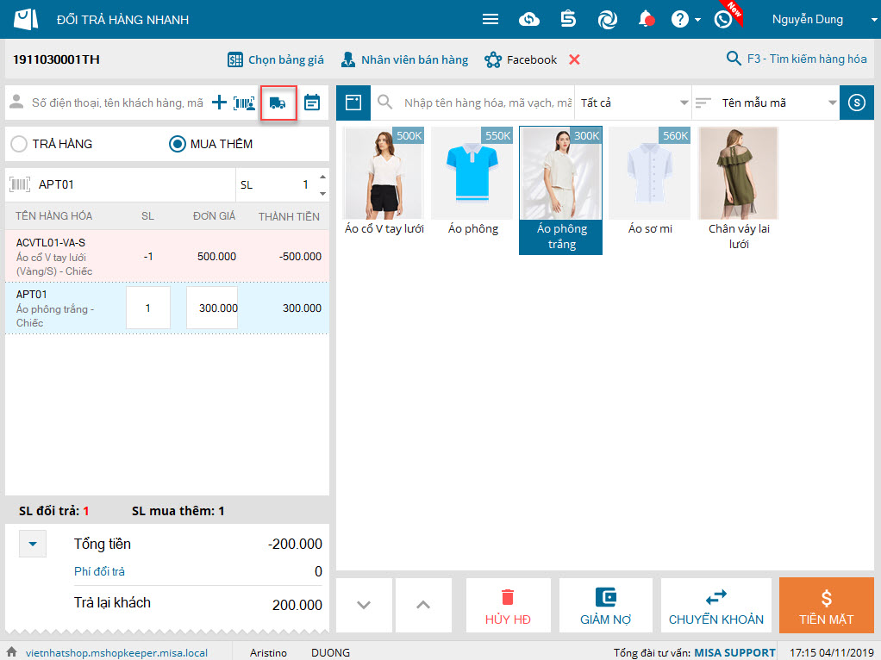Open the help question mark icon
Viewport: 881px width, 660px height.
[x=679, y=20]
